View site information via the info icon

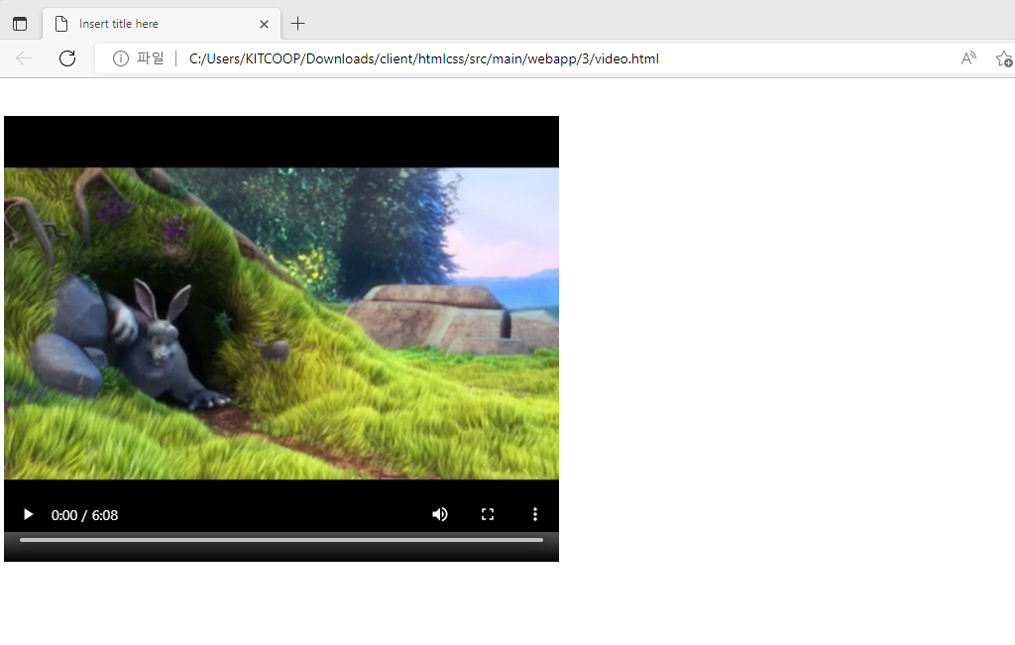pos(120,58)
